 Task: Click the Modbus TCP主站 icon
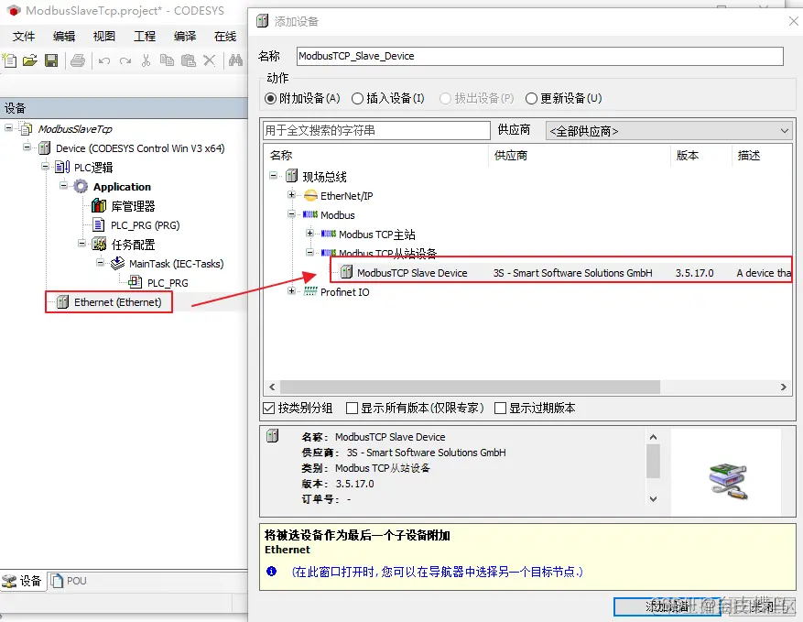click(329, 234)
